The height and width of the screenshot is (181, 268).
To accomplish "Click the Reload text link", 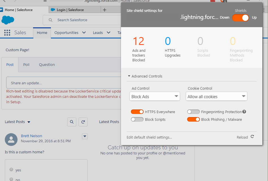I will pos(242,137).
